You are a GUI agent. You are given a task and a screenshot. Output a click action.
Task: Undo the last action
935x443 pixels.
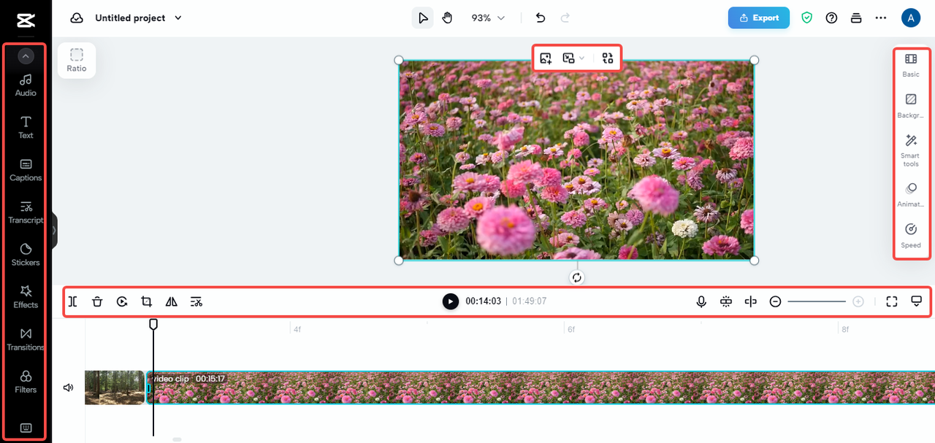click(x=541, y=18)
